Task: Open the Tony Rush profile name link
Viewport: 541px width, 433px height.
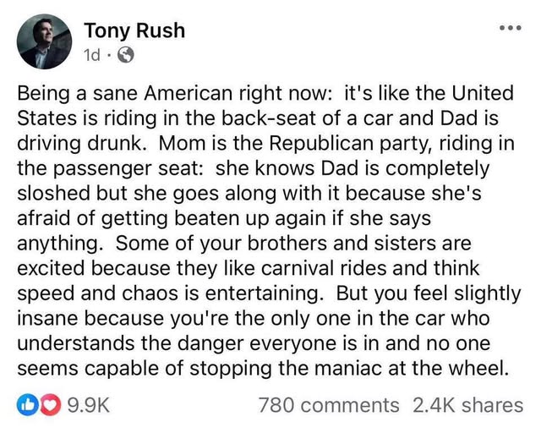Action: [134, 31]
